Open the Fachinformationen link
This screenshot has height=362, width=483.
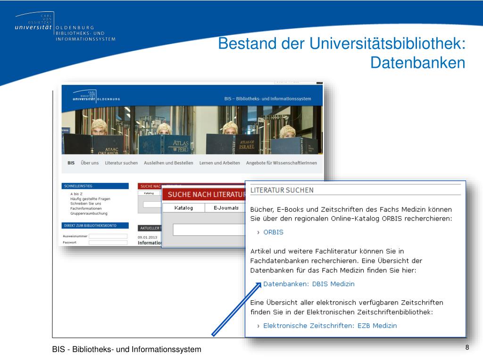pyautogui.click(x=86, y=208)
